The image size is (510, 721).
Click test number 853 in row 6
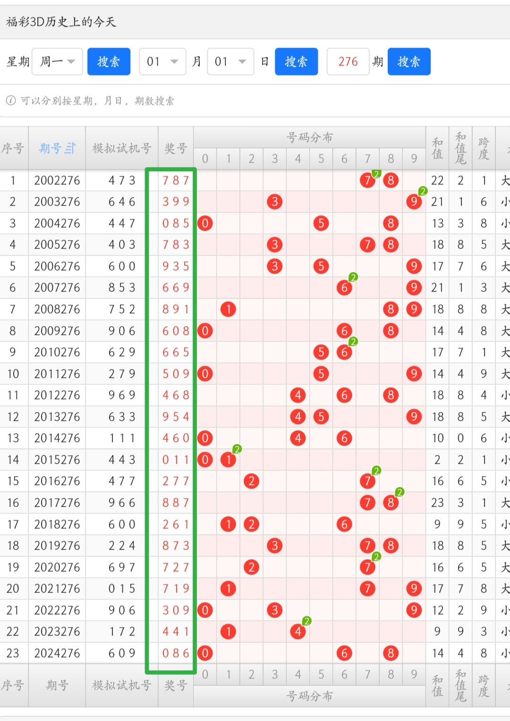pos(122,287)
